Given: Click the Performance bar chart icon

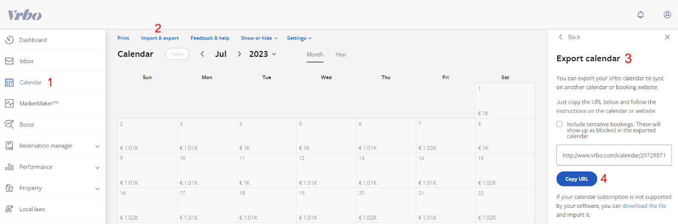Looking at the screenshot, I should click(x=9, y=167).
